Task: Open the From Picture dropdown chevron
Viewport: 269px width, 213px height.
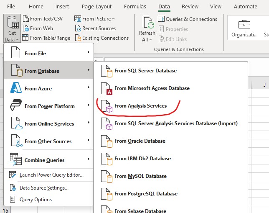Action: tap(113, 18)
